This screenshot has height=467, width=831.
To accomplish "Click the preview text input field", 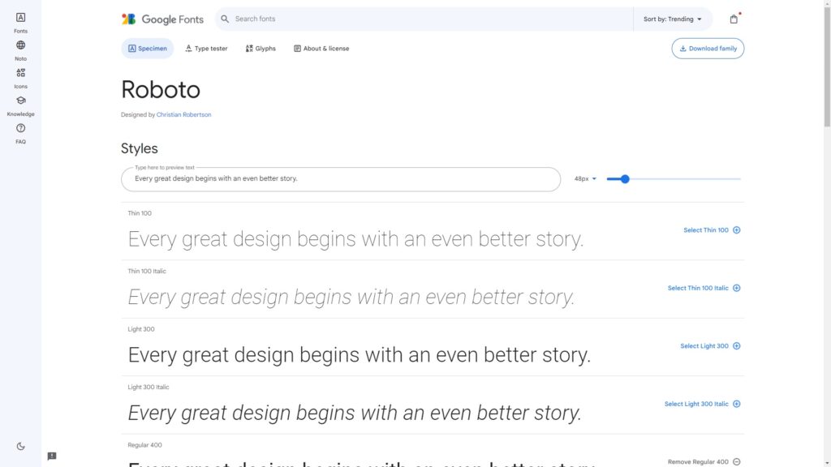I will 341,178.
